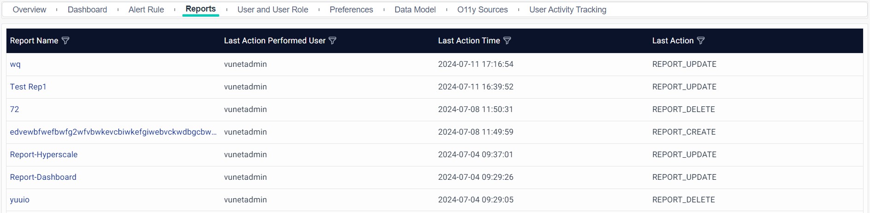The height and width of the screenshot is (213, 870).
Task: Open the Last Action column filter icon
Action: click(x=701, y=41)
